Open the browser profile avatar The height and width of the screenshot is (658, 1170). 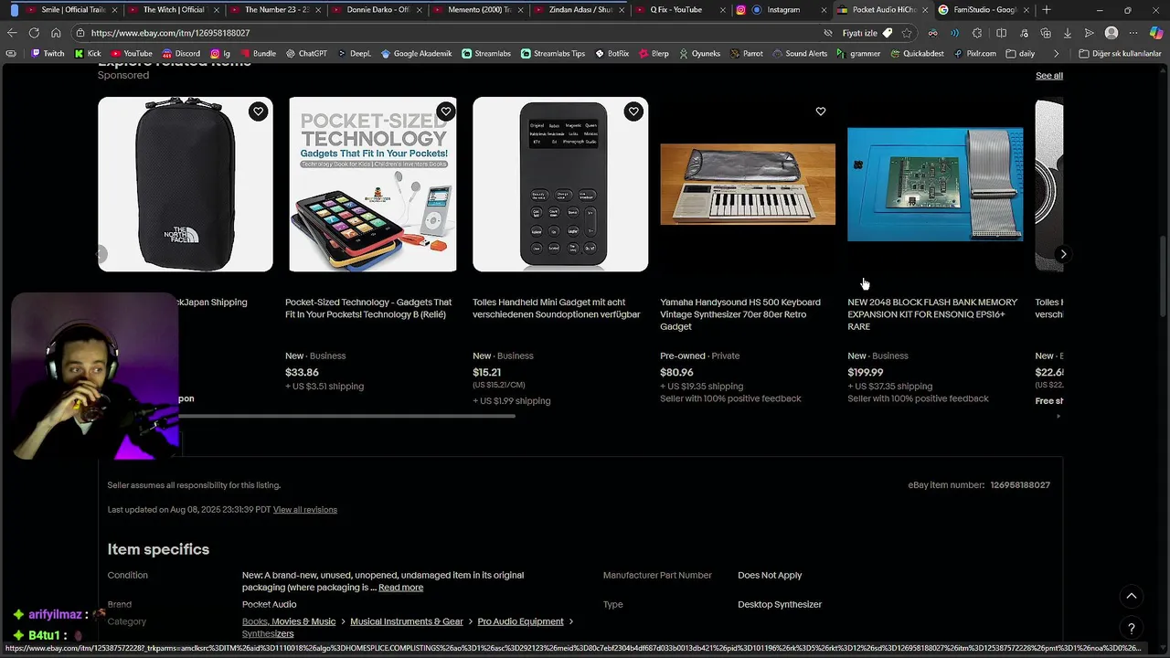pyautogui.click(x=1111, y=33)
